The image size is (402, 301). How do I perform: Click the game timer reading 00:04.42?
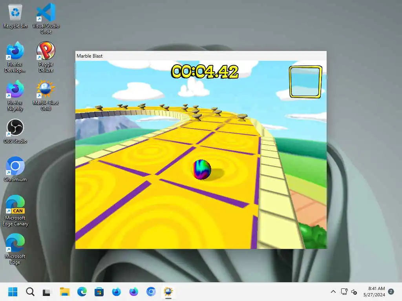tap(205, 71)
